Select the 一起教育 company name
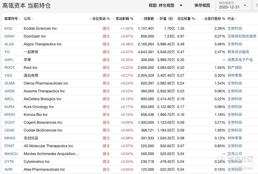 [x=31, y=52]
